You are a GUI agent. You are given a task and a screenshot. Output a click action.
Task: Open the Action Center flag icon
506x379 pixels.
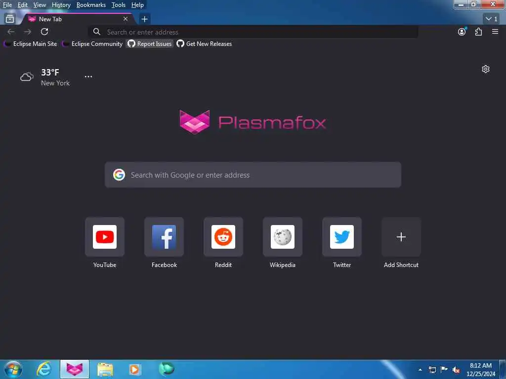[444, 370]
